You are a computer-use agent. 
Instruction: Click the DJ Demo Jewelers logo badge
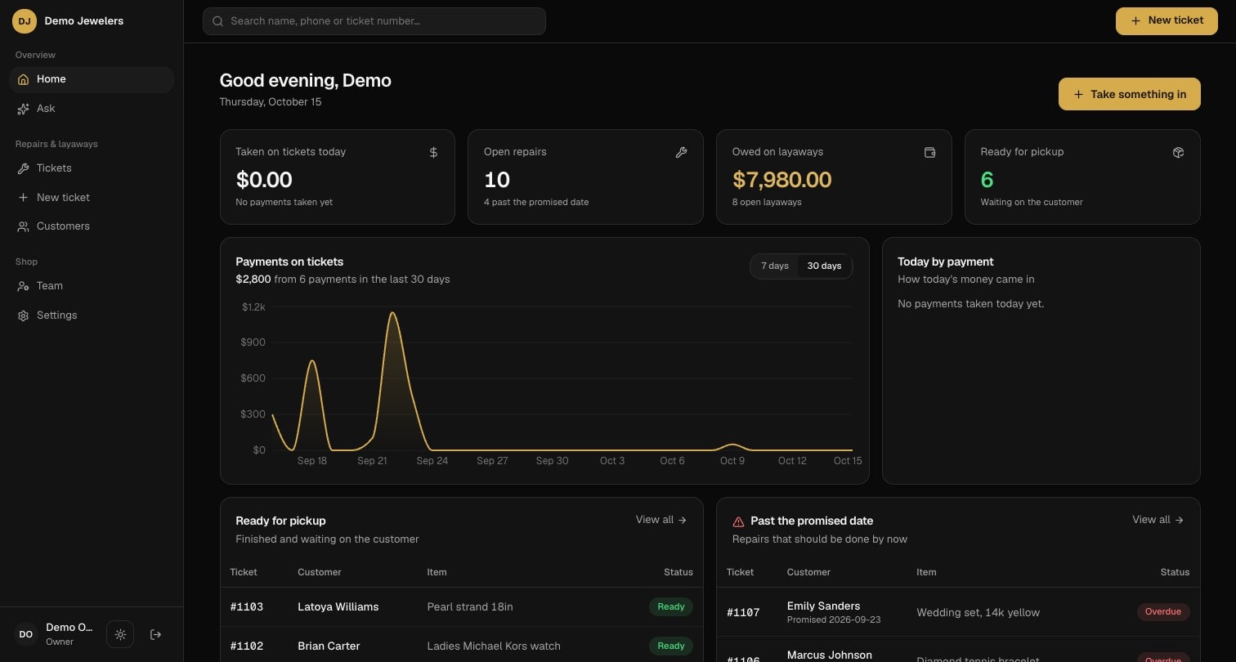25,21
